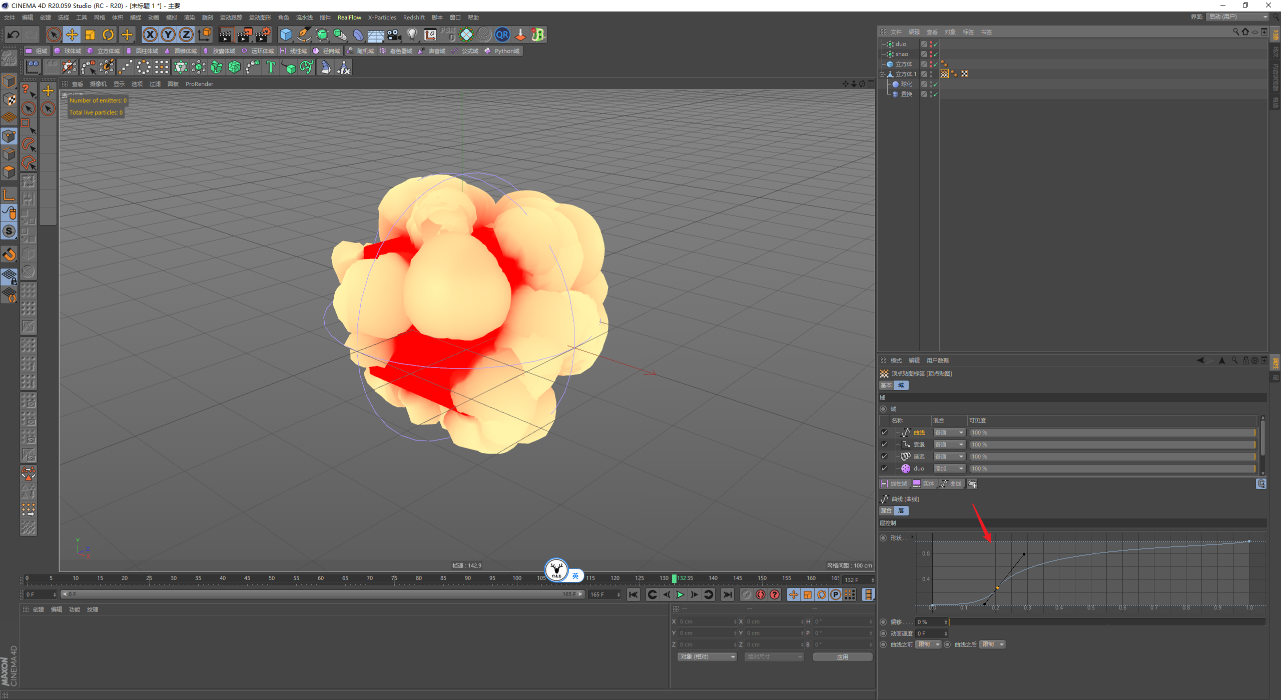Go to the start of the animation

[633, 594]
